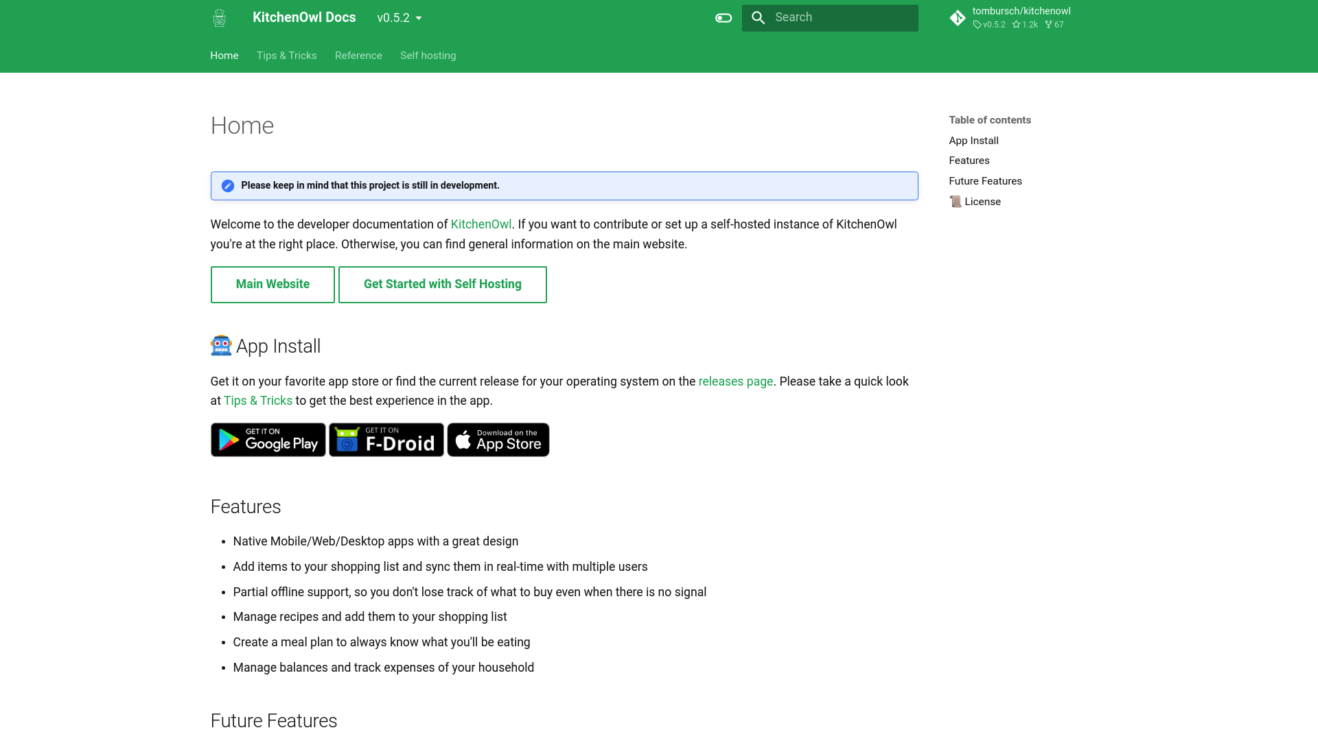Click the Main Website button

(x=273, y=284)
